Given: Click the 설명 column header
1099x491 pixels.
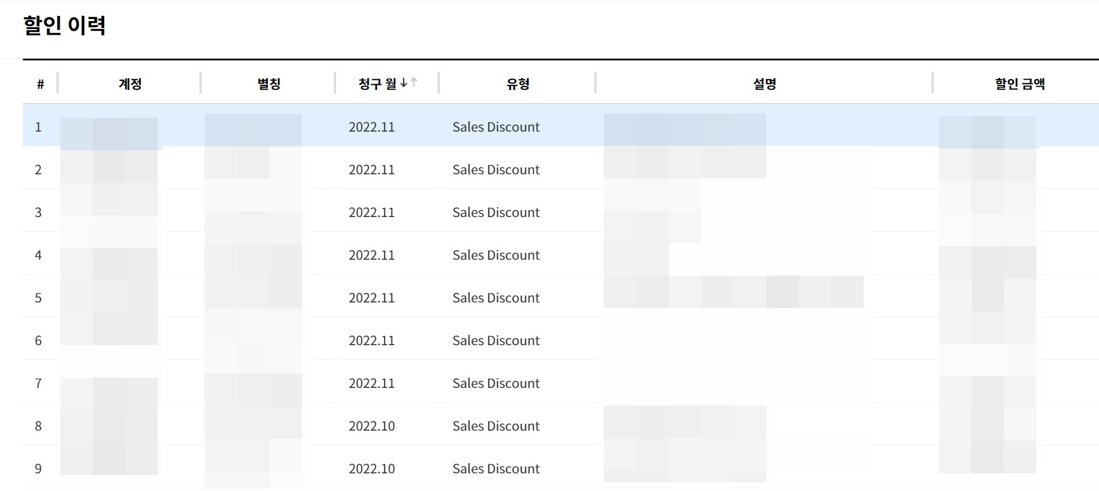Looking at the screenshot, I should [x=765, y=84].
